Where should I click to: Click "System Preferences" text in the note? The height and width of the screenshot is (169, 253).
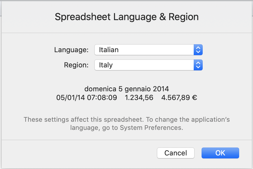coord(150,128)
